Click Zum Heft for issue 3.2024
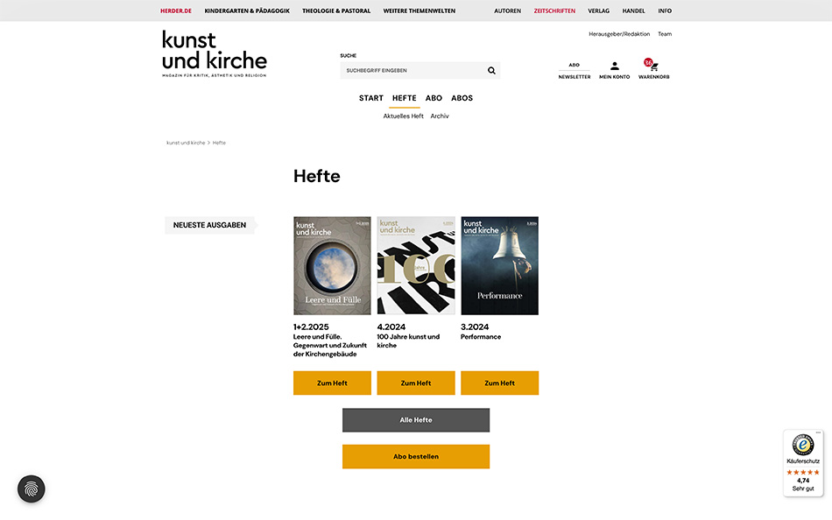Viewport: 832px width, 520px height. 499,383
